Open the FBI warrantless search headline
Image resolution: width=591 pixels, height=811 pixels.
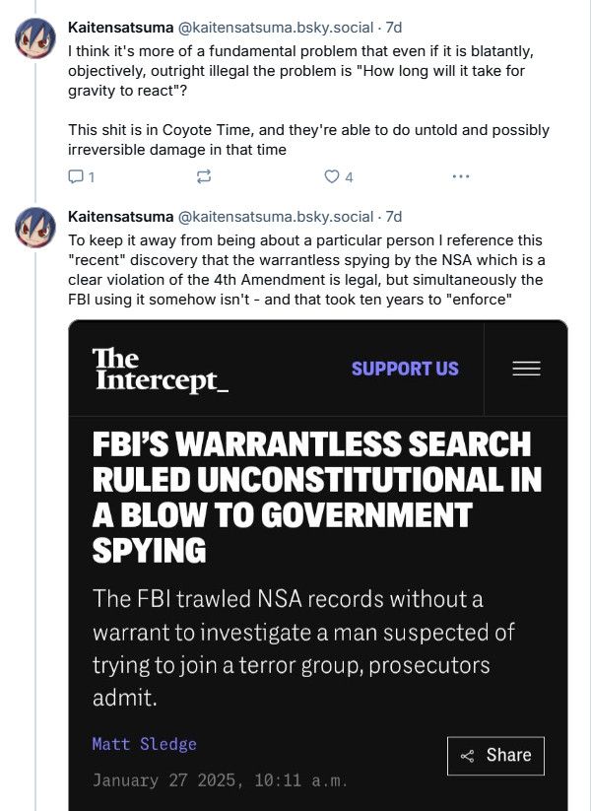point(316,497)
